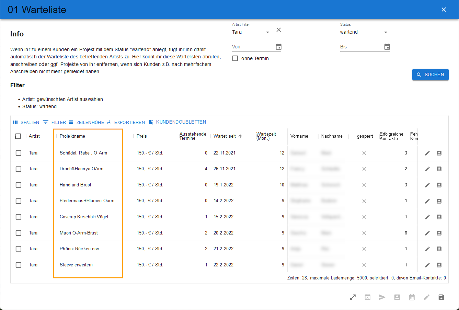Sort by the Wartet seit column
Screen dimensions: 459x310
(x=225, y=136)
